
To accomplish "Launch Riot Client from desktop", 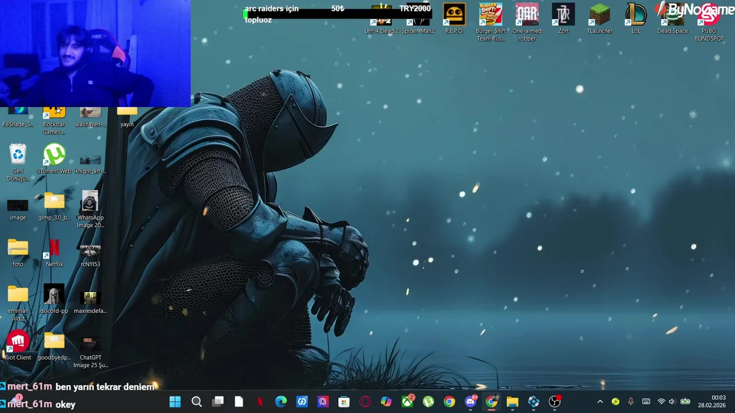I will pos(18,345).
